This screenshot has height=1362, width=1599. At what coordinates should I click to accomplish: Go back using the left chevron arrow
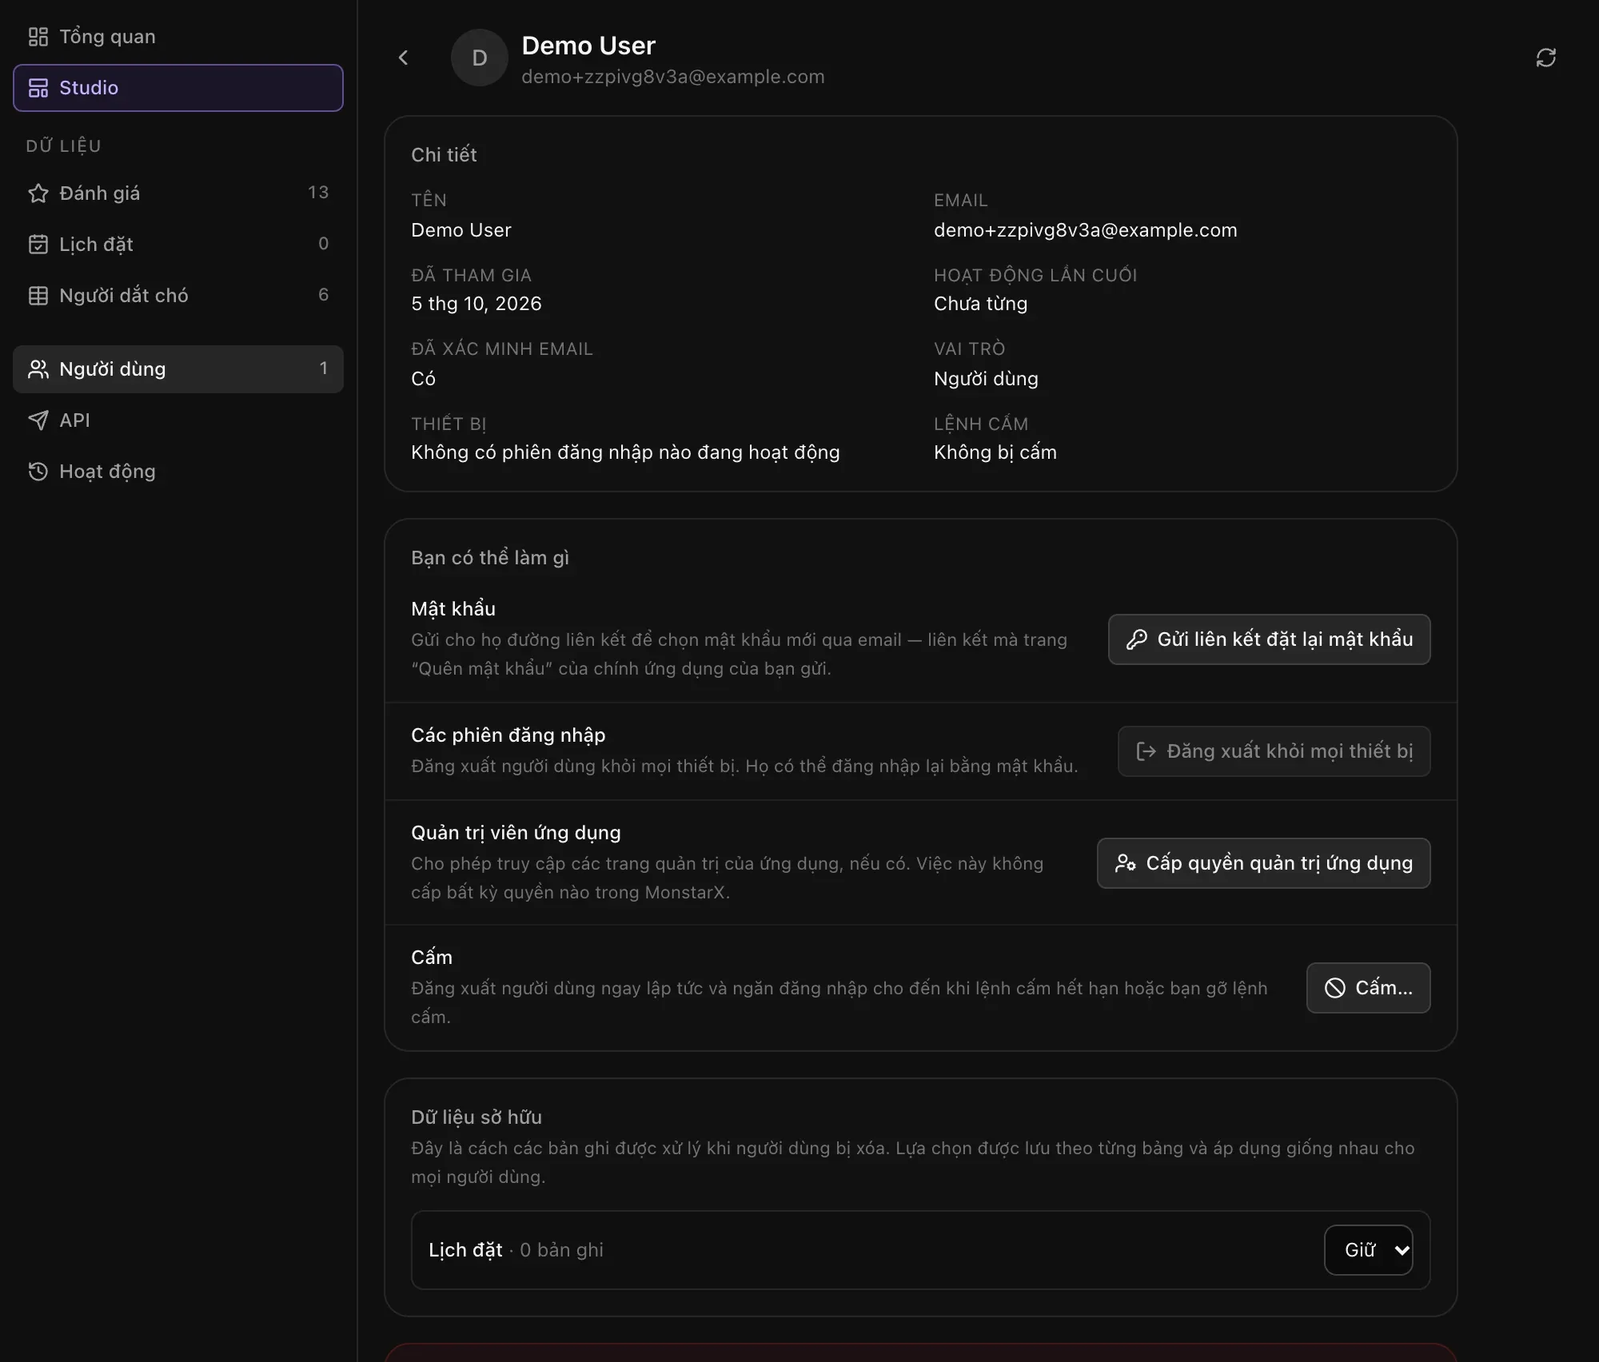click(x=403, y=58)
